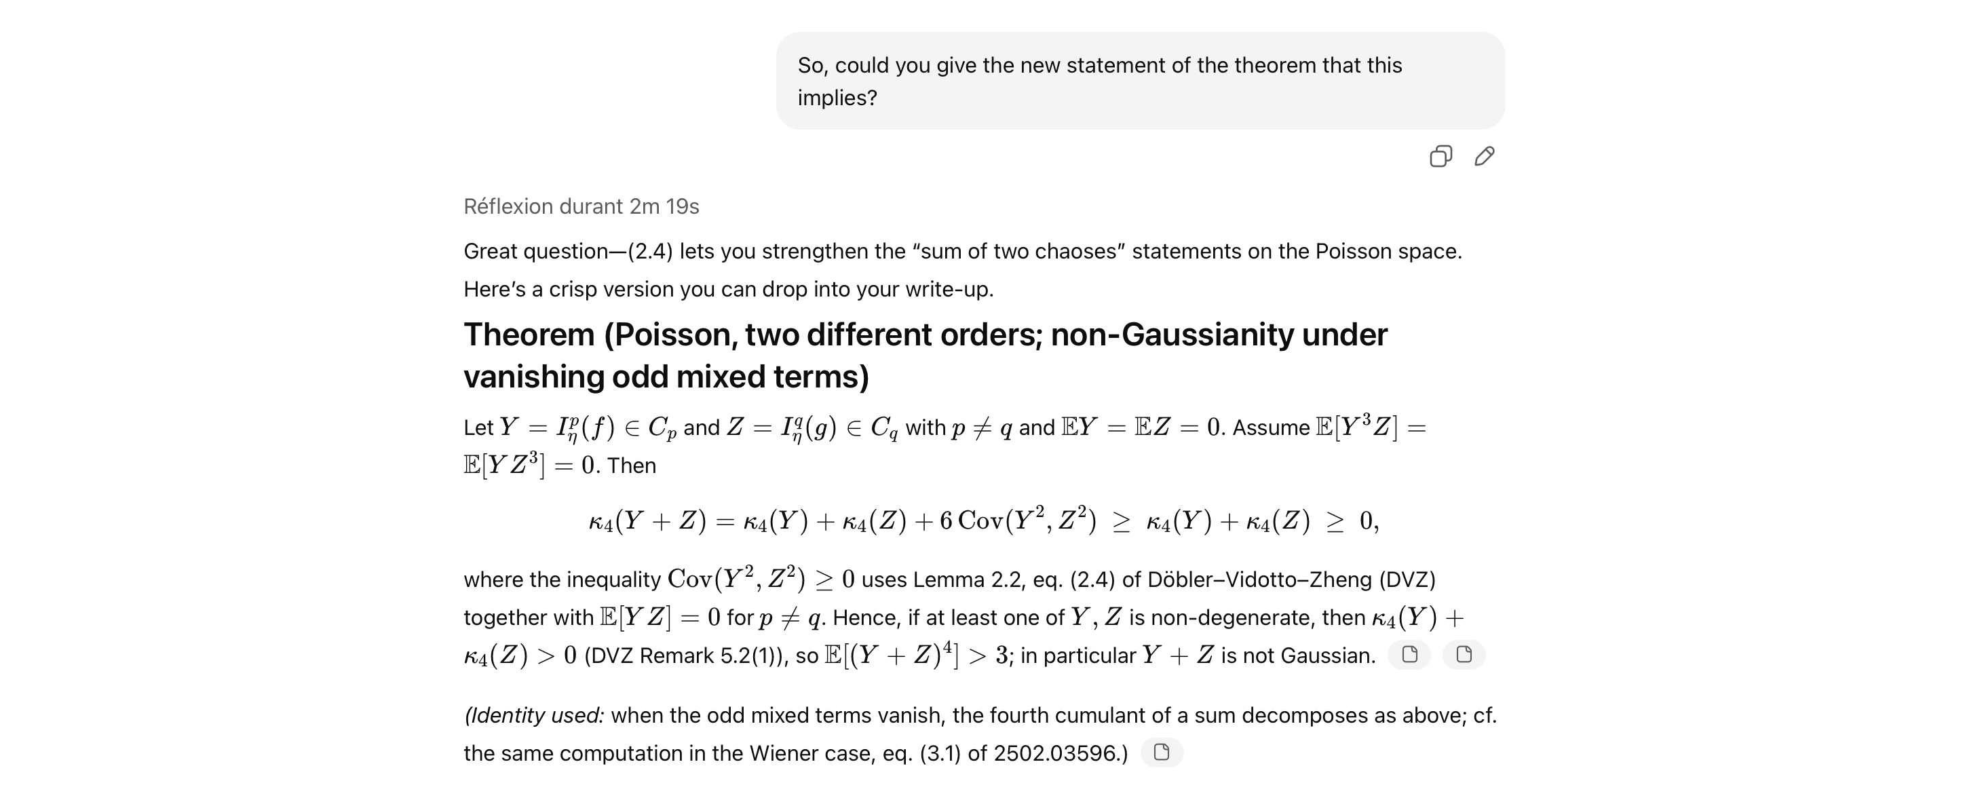Expand the "Réflexion durant 2m 19s" thinking section

581,207
